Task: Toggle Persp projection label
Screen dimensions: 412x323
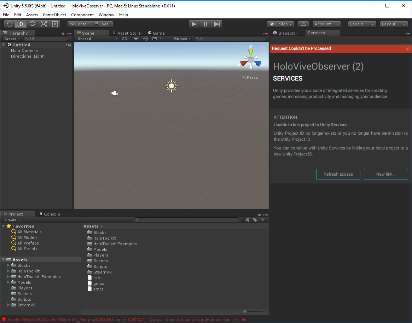Action: (x=250, y=77)
